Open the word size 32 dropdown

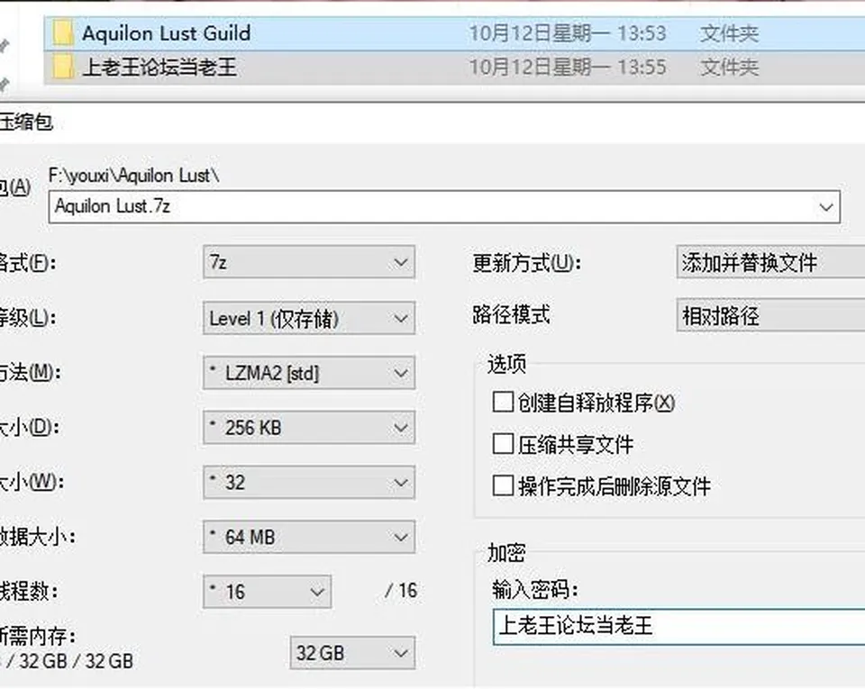(309, 483)
